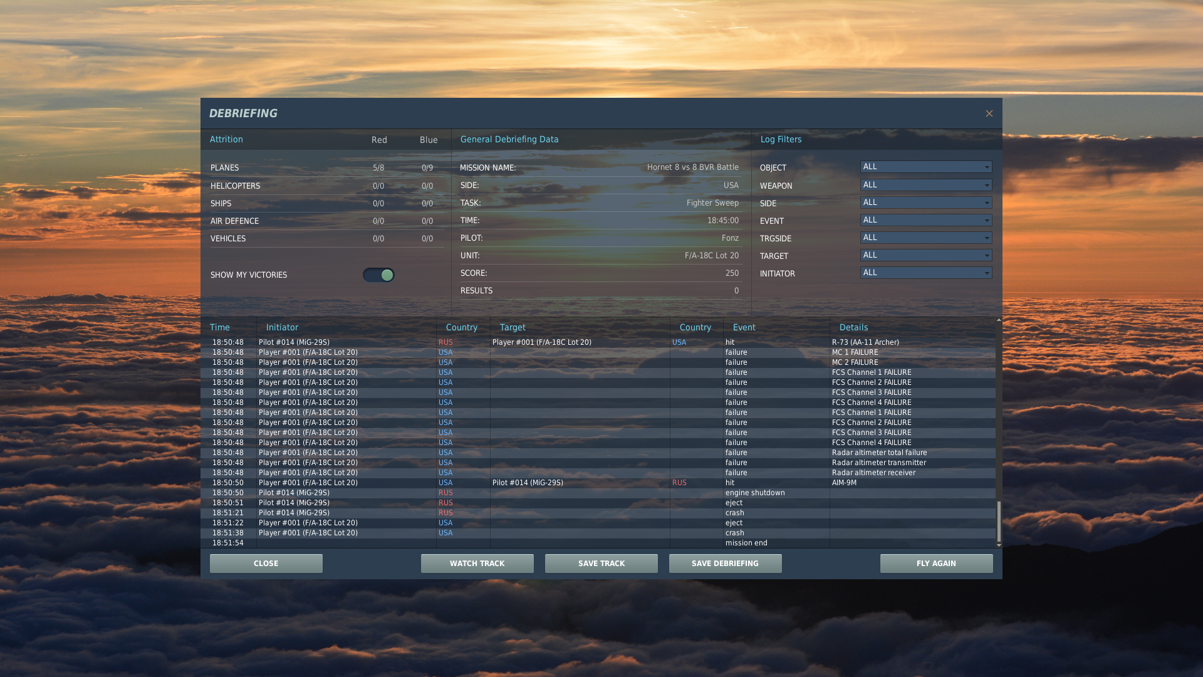This screenshot has width=1203, height=677.
Task: Open the OBJECT filter dropdown
Action: (925, 167)
